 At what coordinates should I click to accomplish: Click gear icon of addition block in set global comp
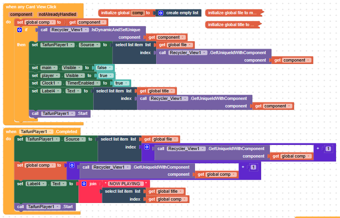click(x=72, y=165)
